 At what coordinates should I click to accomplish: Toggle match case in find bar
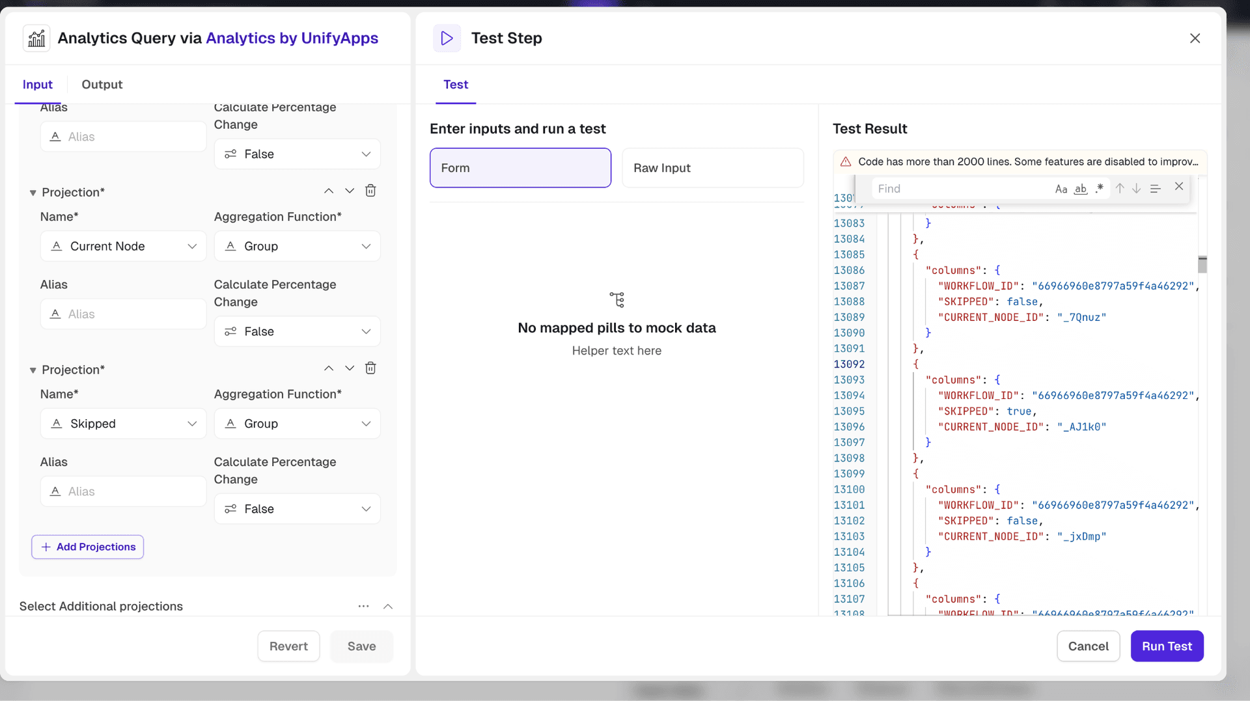(1061, 189)
